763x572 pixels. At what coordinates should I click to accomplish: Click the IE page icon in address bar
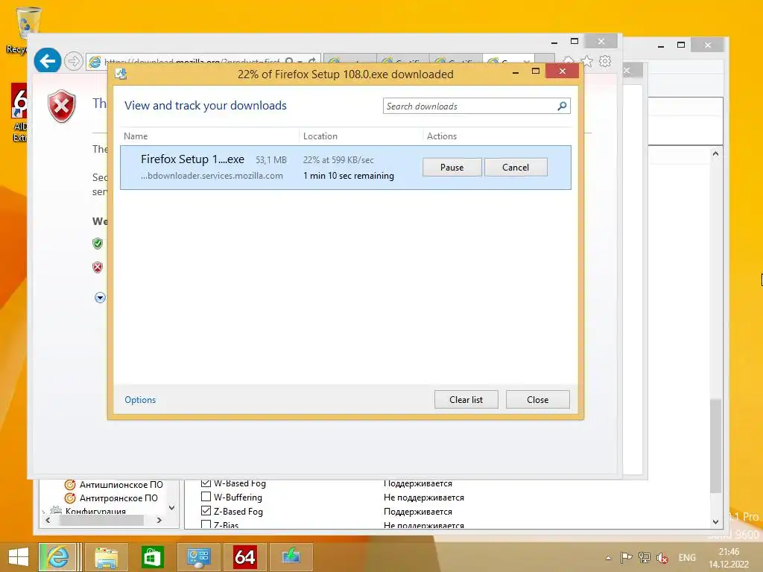(95, 62)
